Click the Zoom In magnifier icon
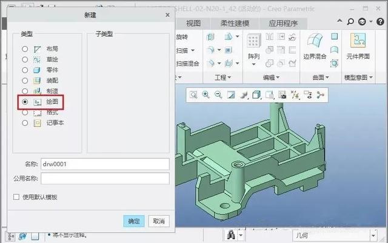 tap(206, 95)
